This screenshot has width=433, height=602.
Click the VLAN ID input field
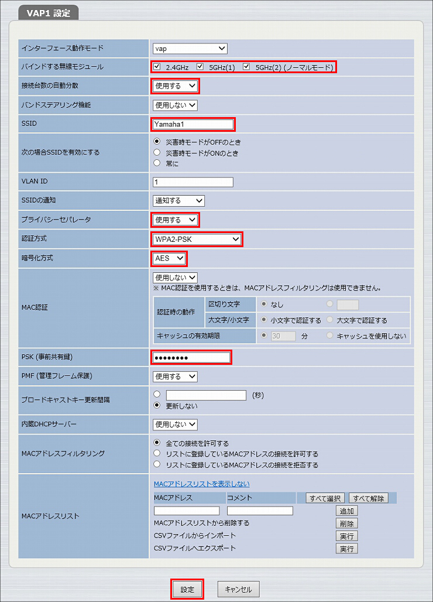click(193, 182)
